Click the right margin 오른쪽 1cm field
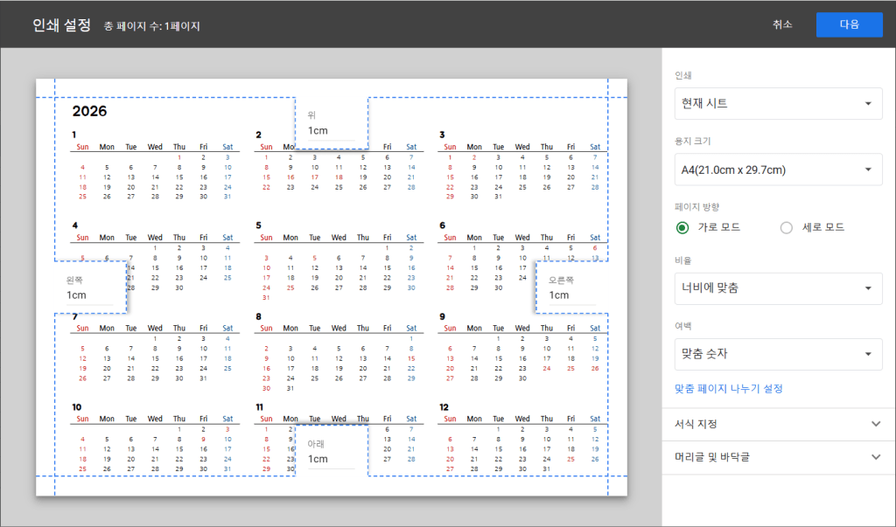Image resolution: width=896 pixels, height=527 pixels. pos(570,295)
